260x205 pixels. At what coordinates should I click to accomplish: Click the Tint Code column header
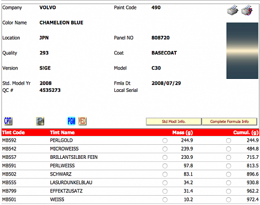point(14,132)
